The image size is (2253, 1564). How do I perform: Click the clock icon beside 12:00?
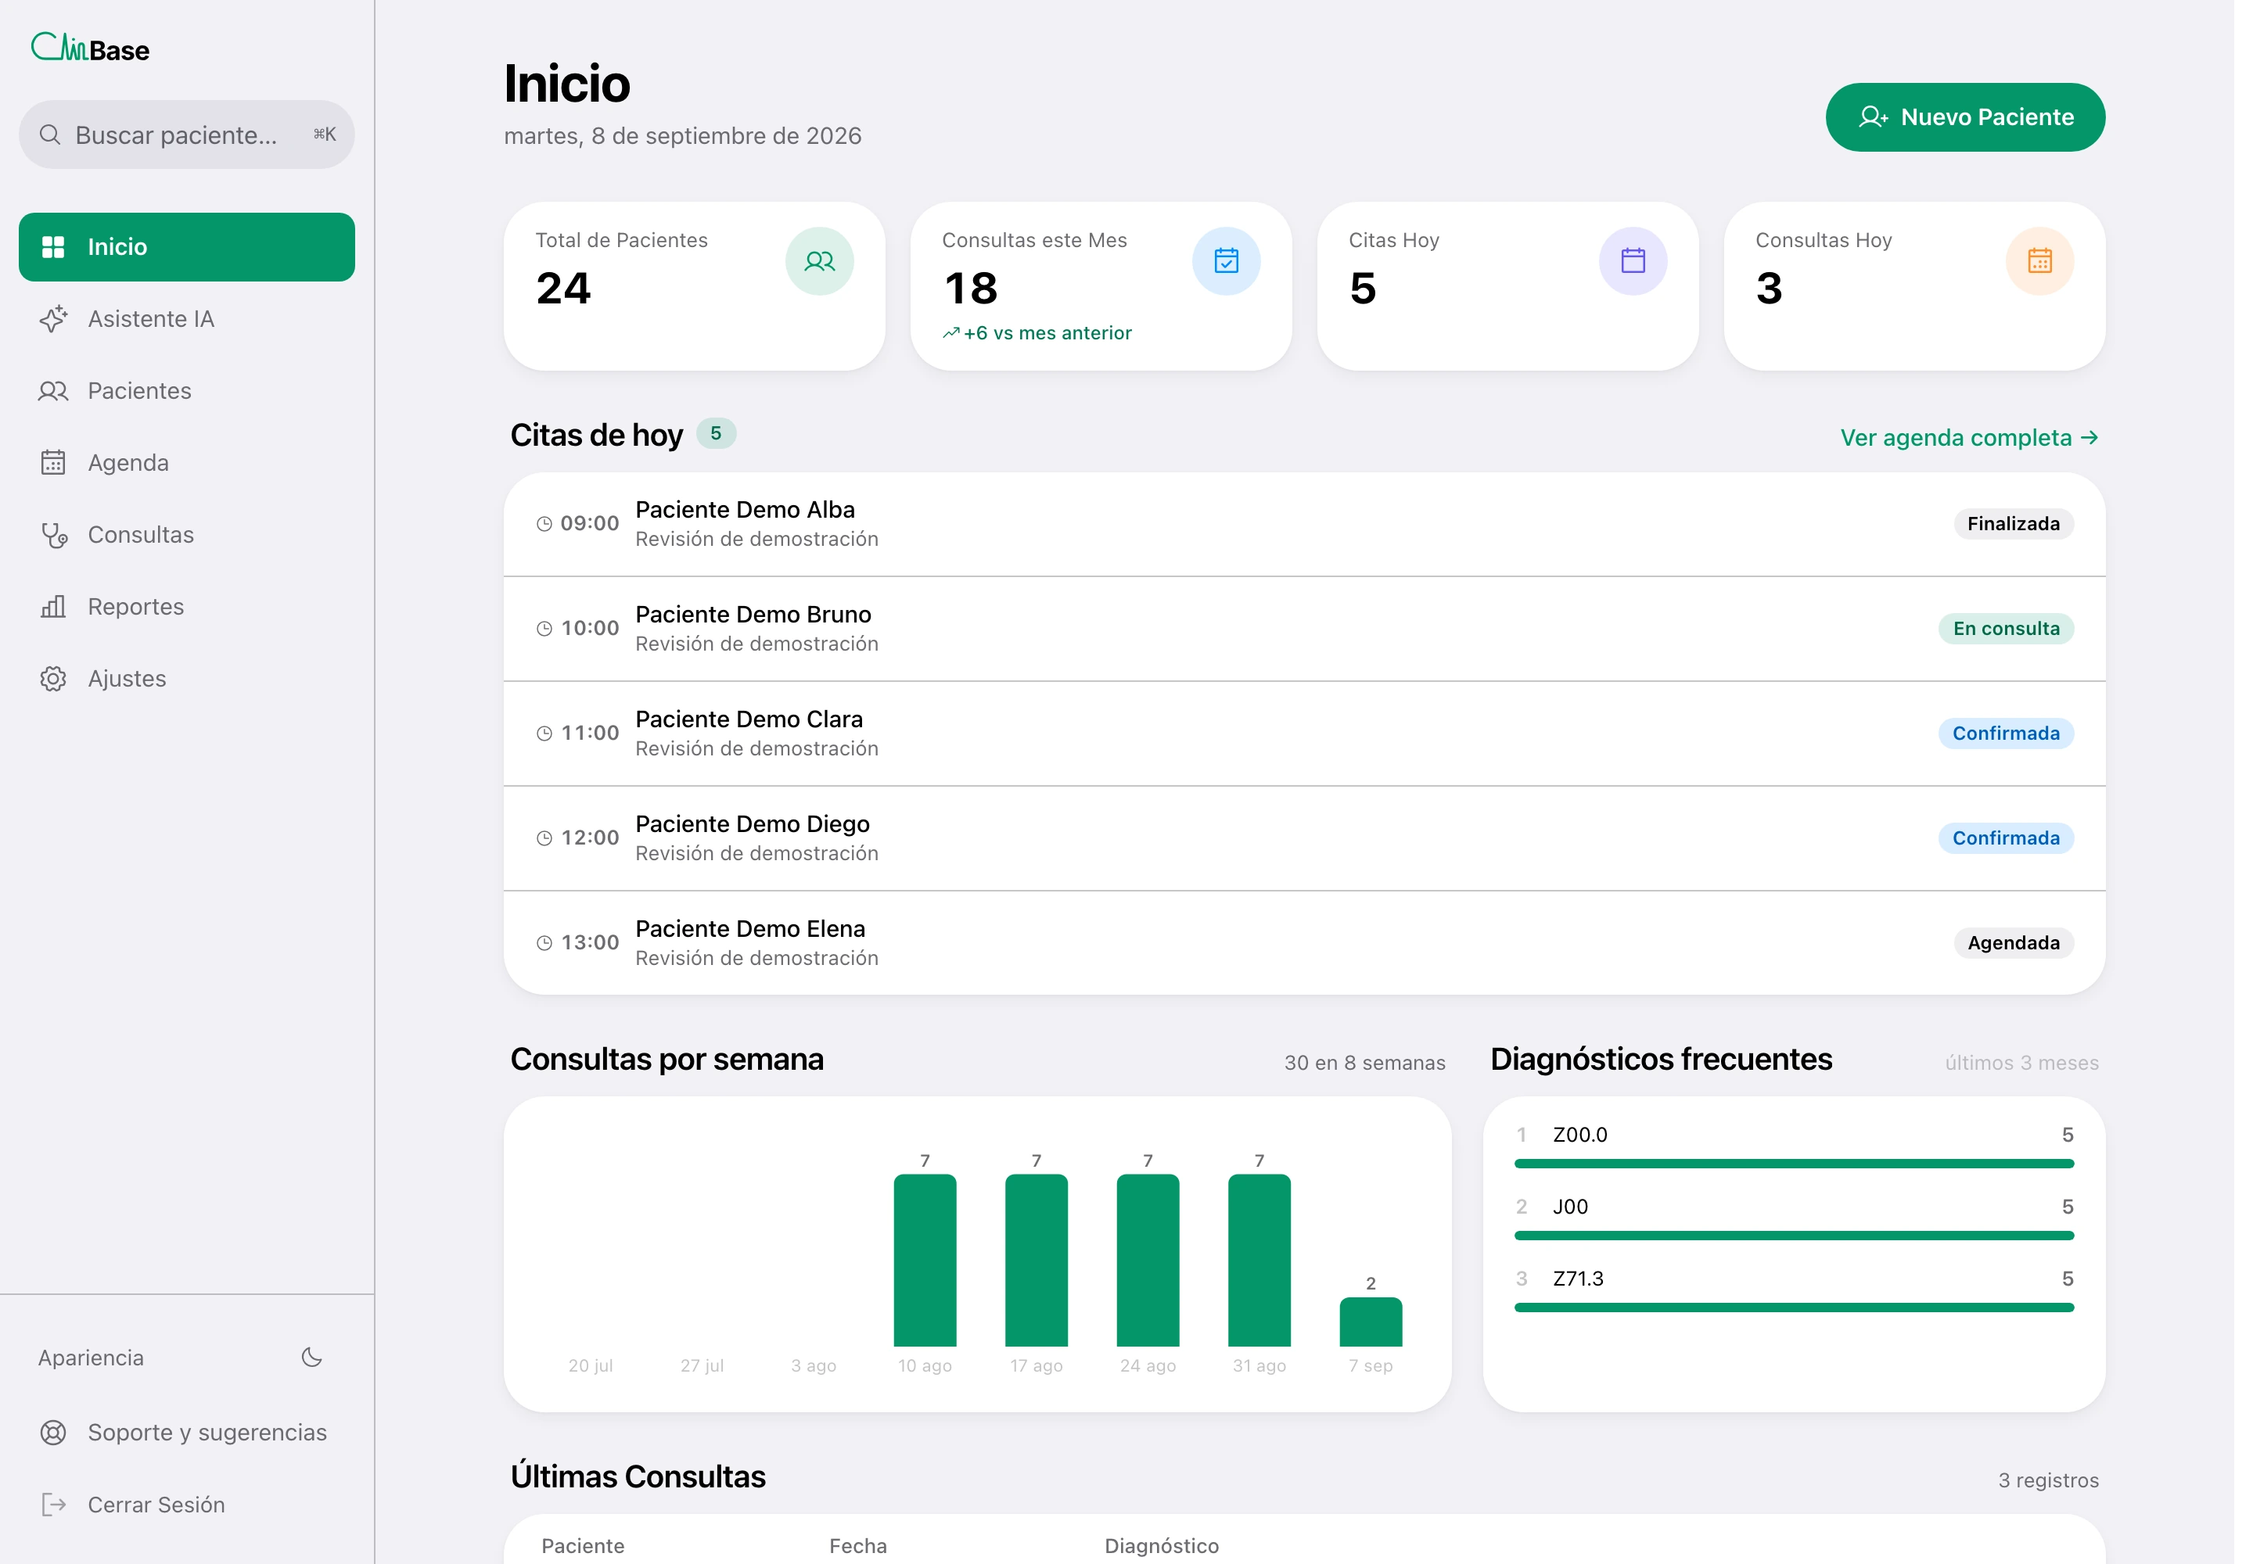click(544, 839)
